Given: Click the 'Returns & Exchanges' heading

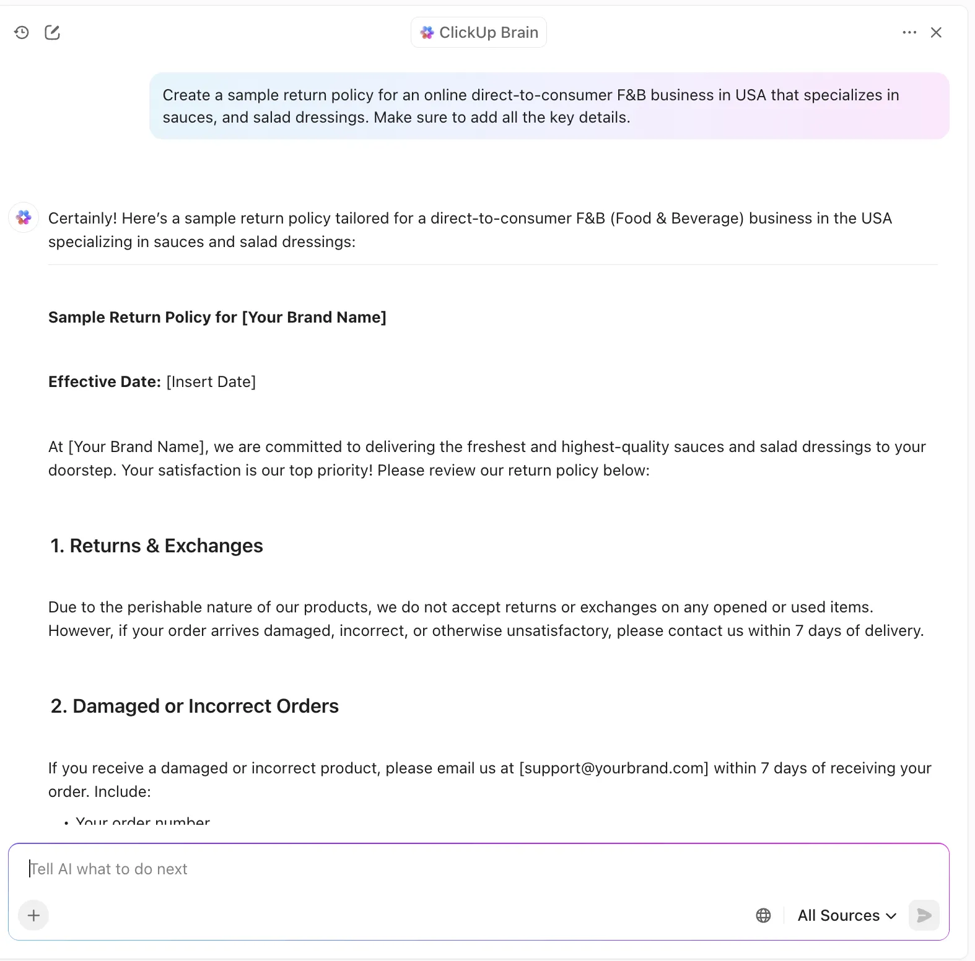Looking at the screenshot, I should [157, 546].
